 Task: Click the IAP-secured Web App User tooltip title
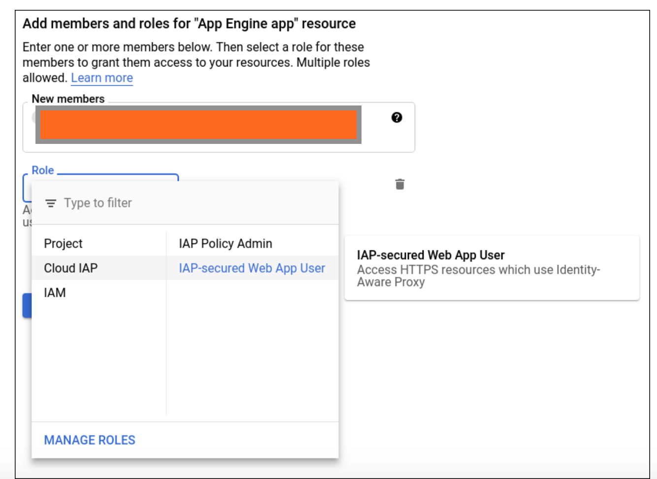[431, 255]
